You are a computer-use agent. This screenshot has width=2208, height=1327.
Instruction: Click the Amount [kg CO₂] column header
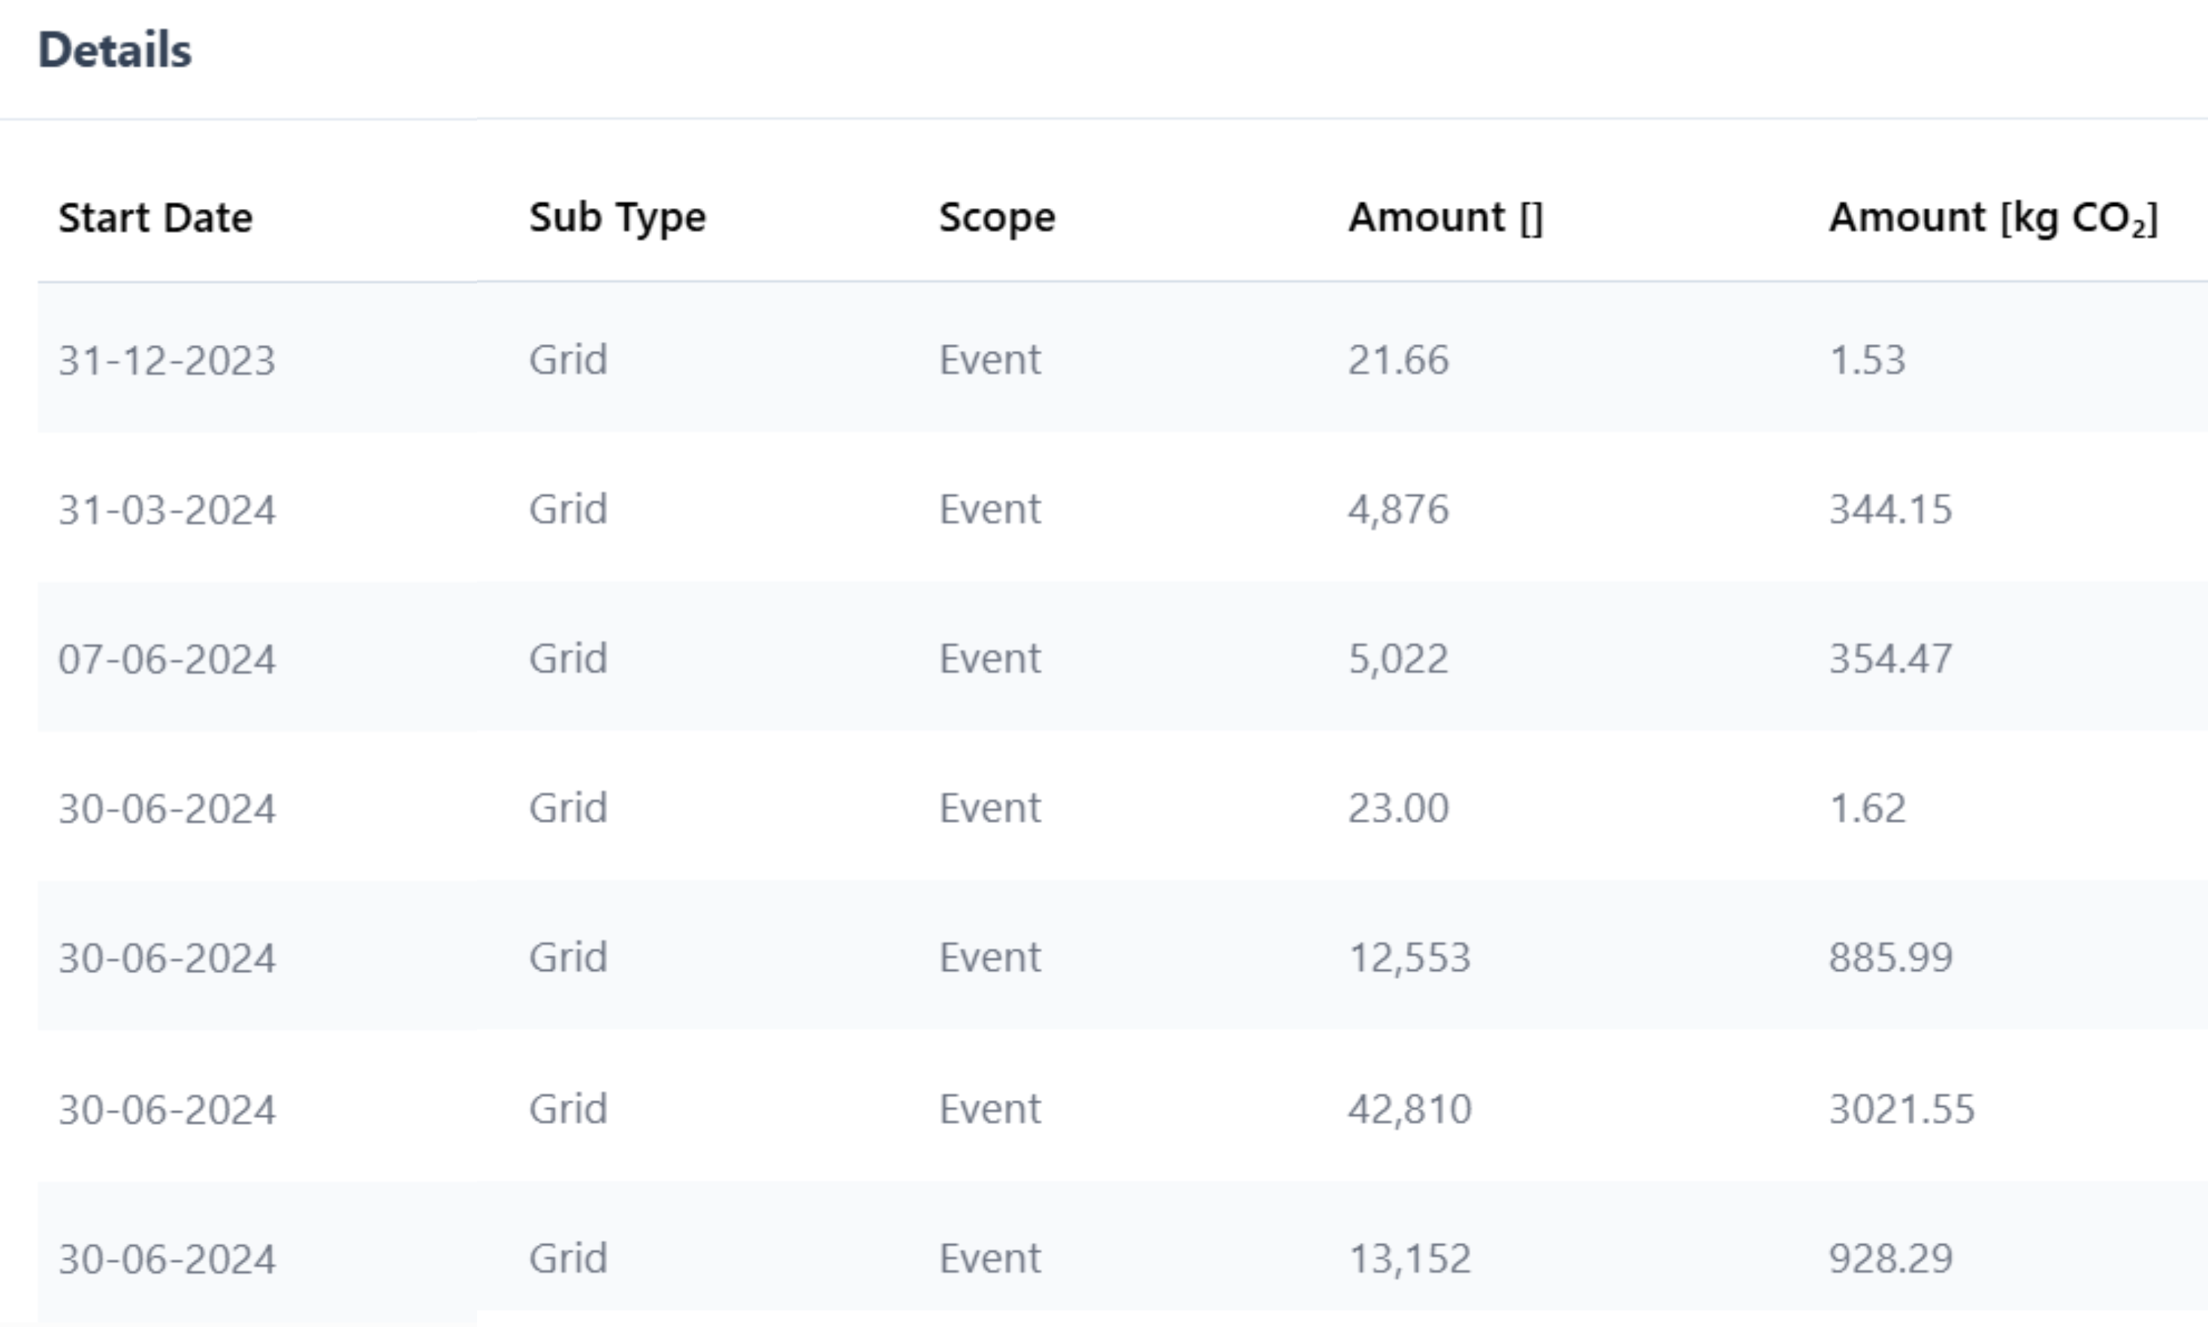[x=1992, y=218]
